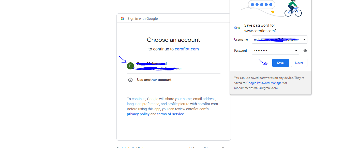Click the Google G logo in header

coord(123,18)
